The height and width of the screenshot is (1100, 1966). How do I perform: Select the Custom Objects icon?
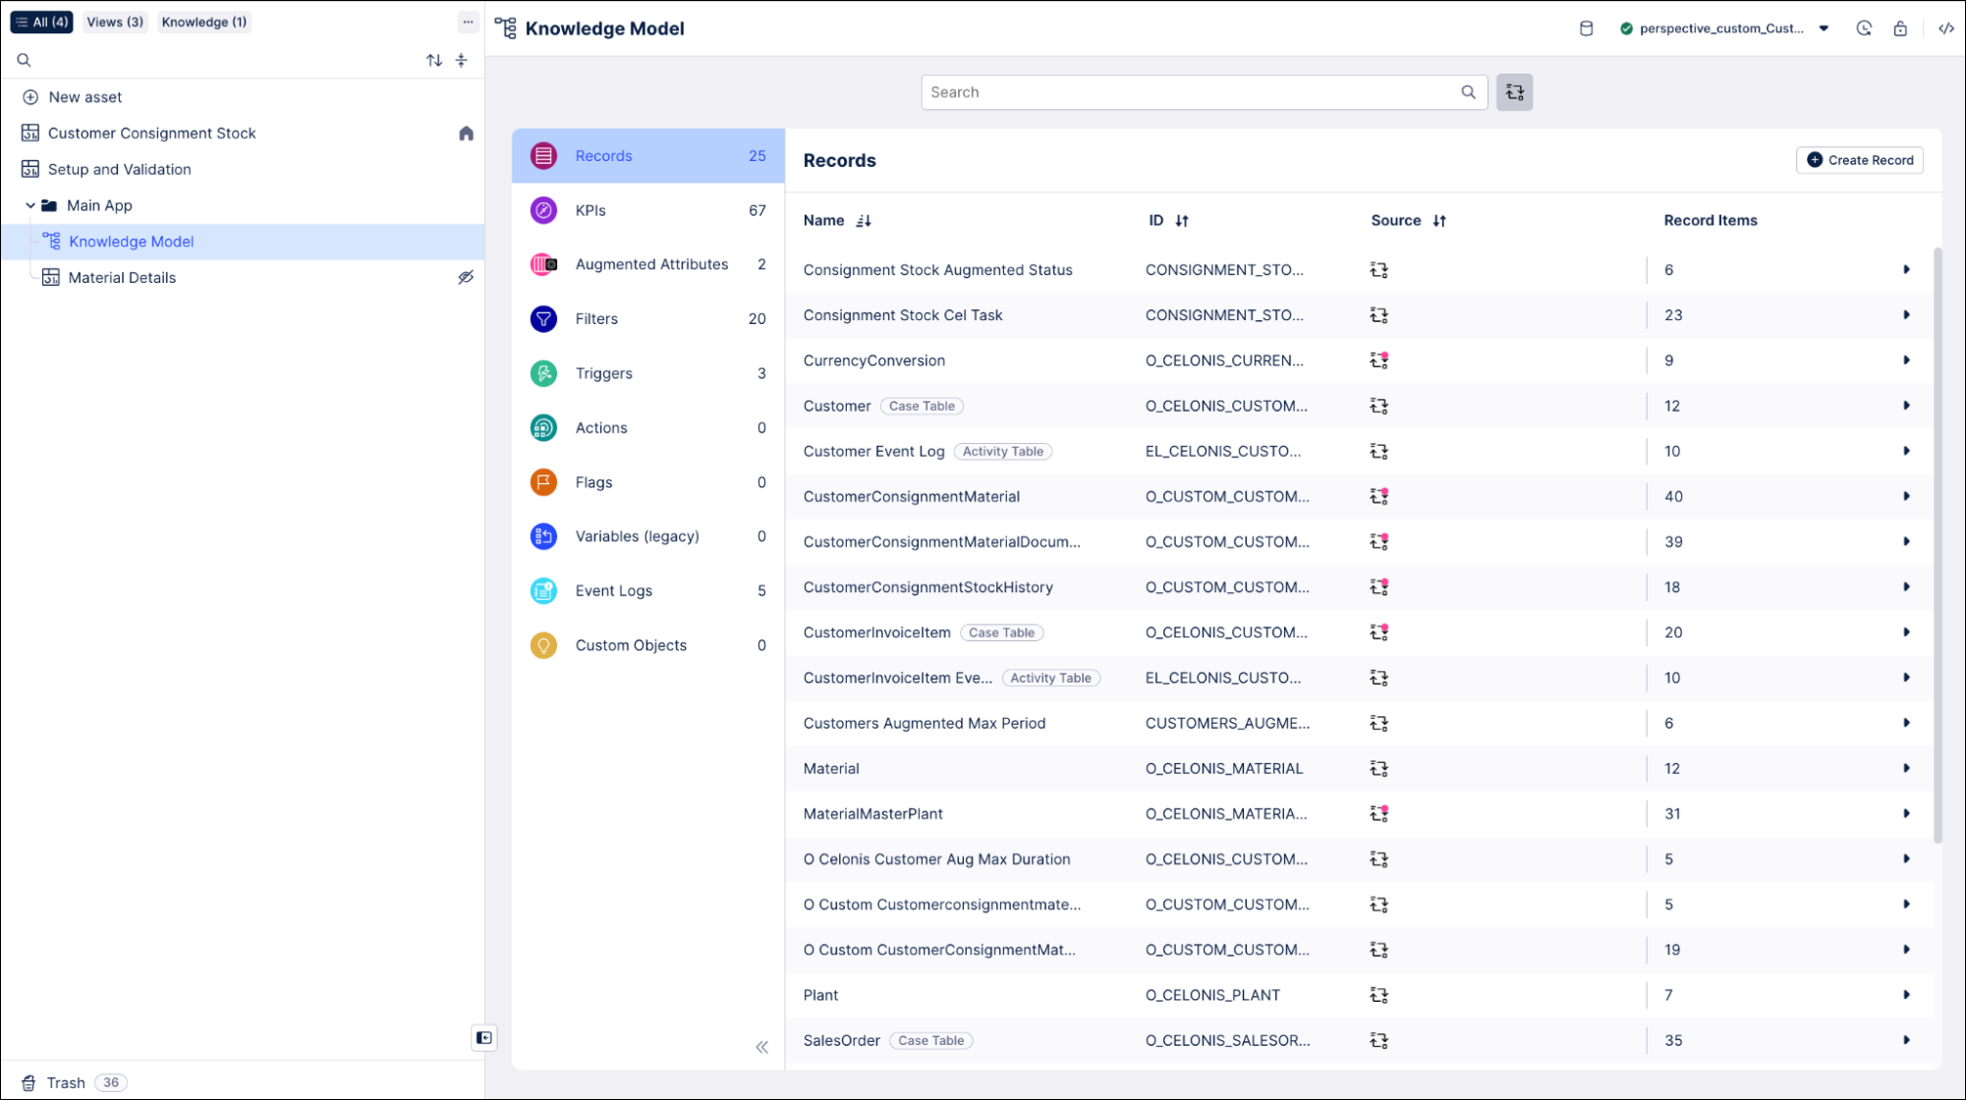click(x=542, y=645)
